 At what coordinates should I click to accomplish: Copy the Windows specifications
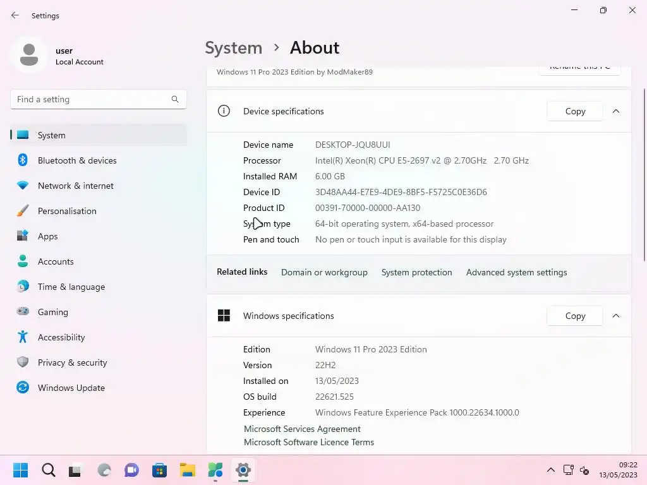575,316
